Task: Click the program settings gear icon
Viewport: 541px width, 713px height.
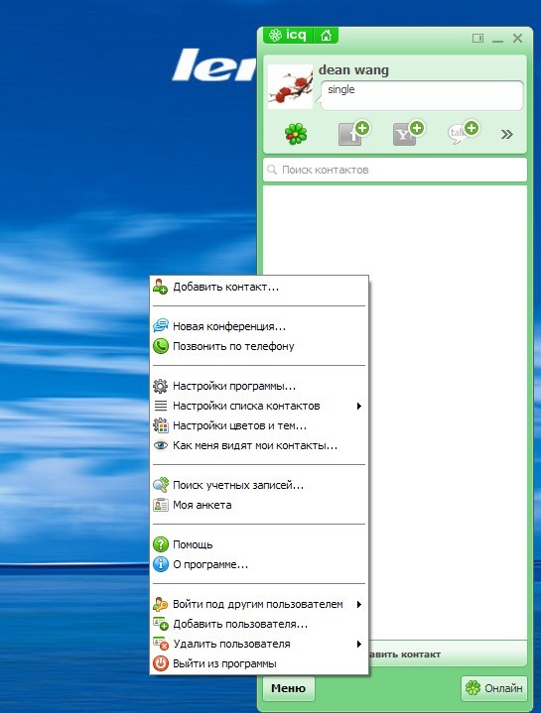Action: (x=160, y=386)
